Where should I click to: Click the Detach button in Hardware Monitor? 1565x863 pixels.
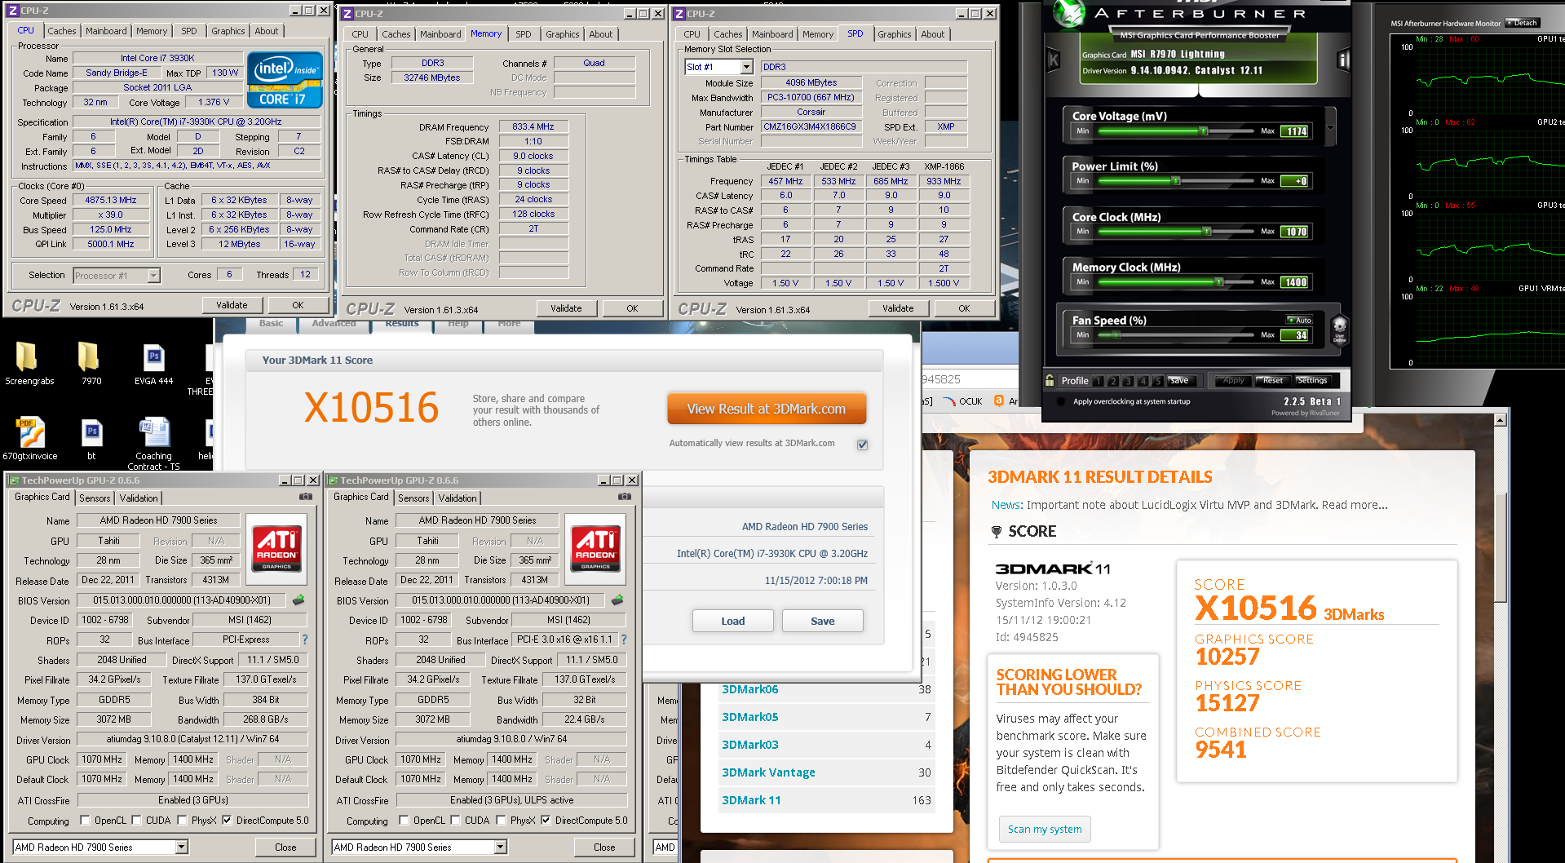1522,23
